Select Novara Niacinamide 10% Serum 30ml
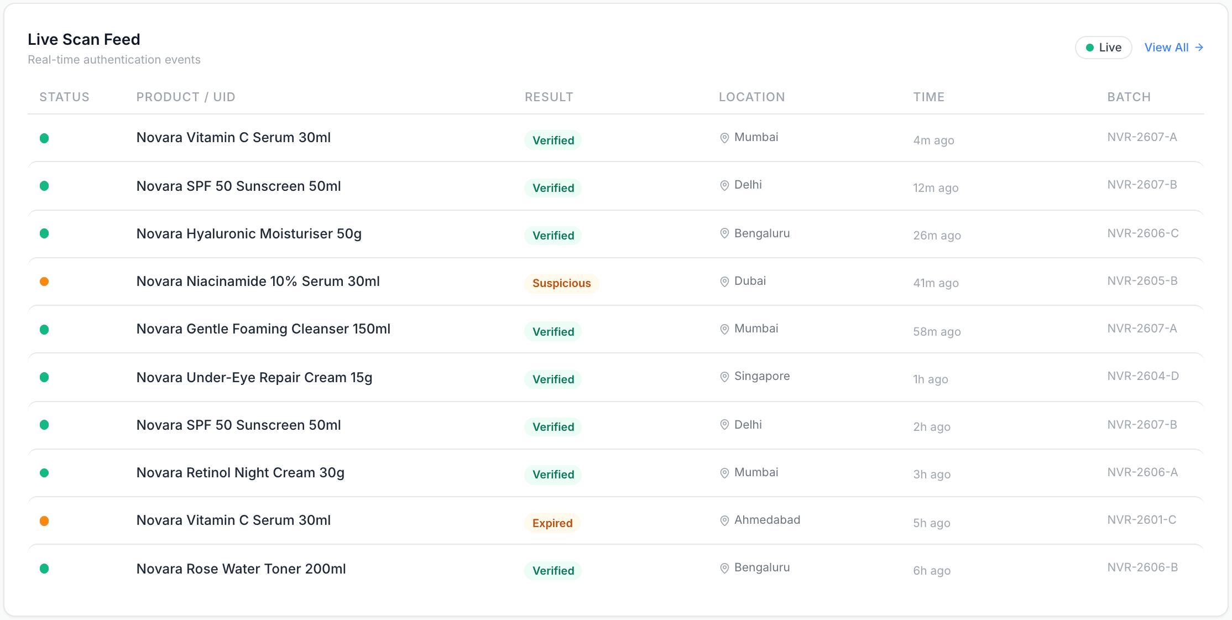The height and width of the screenshot is (620, 1232). tap(258, 281)
